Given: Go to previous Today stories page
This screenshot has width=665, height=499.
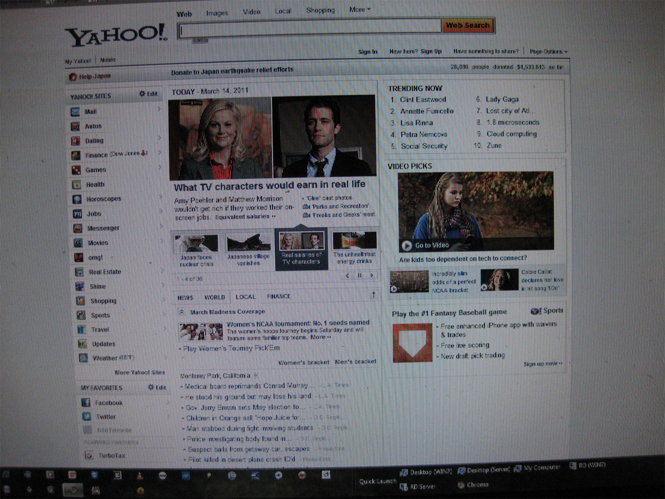Looking at the screenshot, I should click(x=347, y=275).
